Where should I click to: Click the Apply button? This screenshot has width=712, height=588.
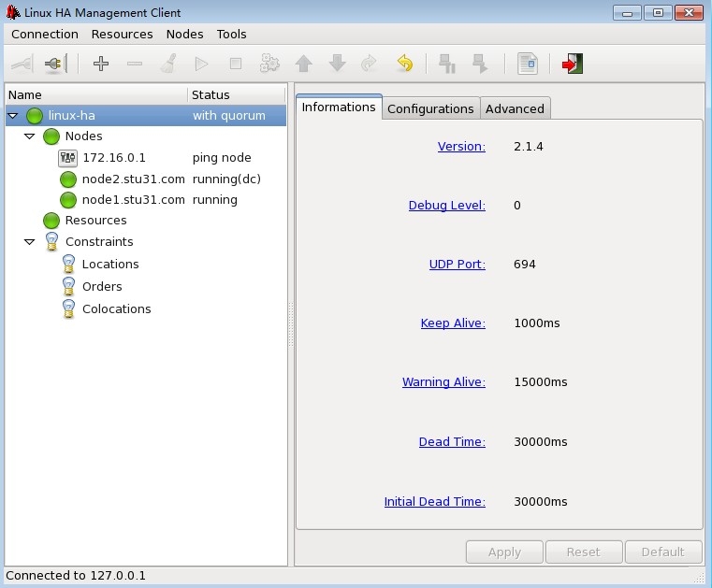pos(504,552)
